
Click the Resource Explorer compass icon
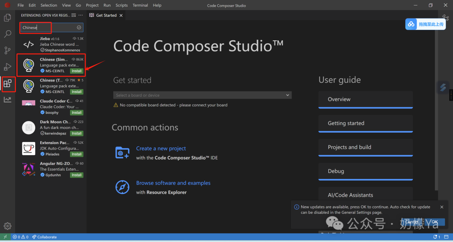tap(122, 187)
